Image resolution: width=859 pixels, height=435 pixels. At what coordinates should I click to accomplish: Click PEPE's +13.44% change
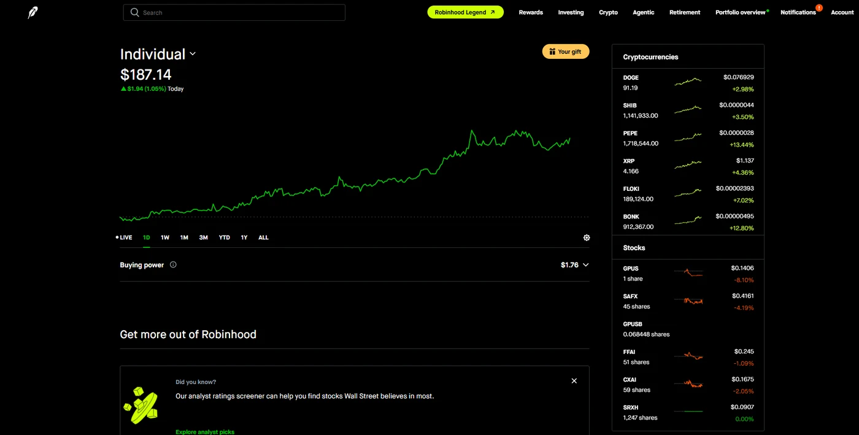click(742, 145)
